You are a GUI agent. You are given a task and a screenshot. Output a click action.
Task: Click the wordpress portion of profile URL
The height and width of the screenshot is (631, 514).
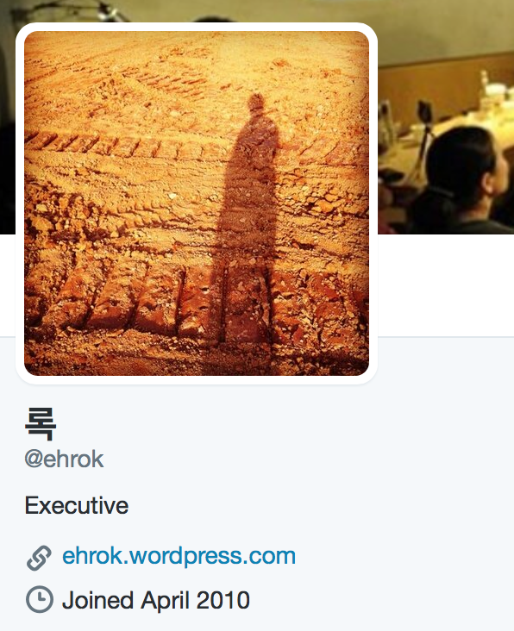[188, 556]
